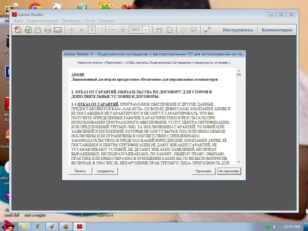Click the Принимаю button
Image resolution: width=308 pixels, height=231 pixels.
[204, 171]
